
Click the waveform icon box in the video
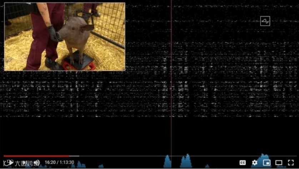click(x=265, y=21)
